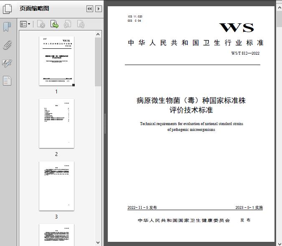Click the thumbnail pane scrollbar thumb

click(x=98, y=62)
